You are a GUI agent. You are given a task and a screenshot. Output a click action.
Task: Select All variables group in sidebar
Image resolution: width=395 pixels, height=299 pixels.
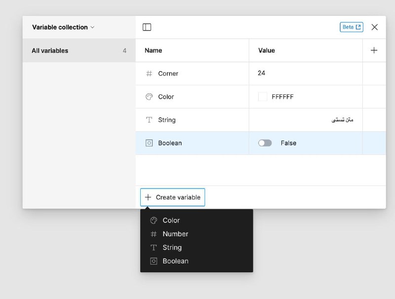[x=79, y=51]
